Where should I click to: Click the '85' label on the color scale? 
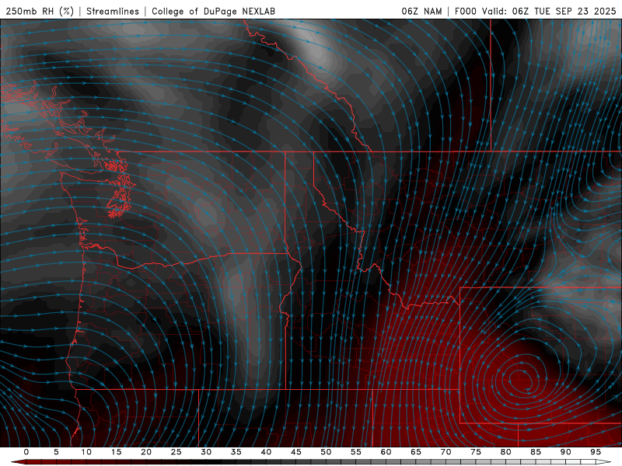536,452
